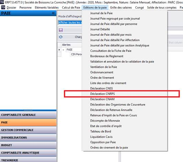Open the Dossier menu
Screen dimensions: 183x162
(11, 8)
